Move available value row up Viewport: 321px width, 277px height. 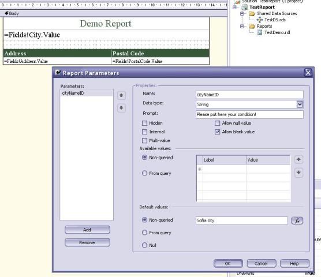pyautogui.click(x=298, y=160)
